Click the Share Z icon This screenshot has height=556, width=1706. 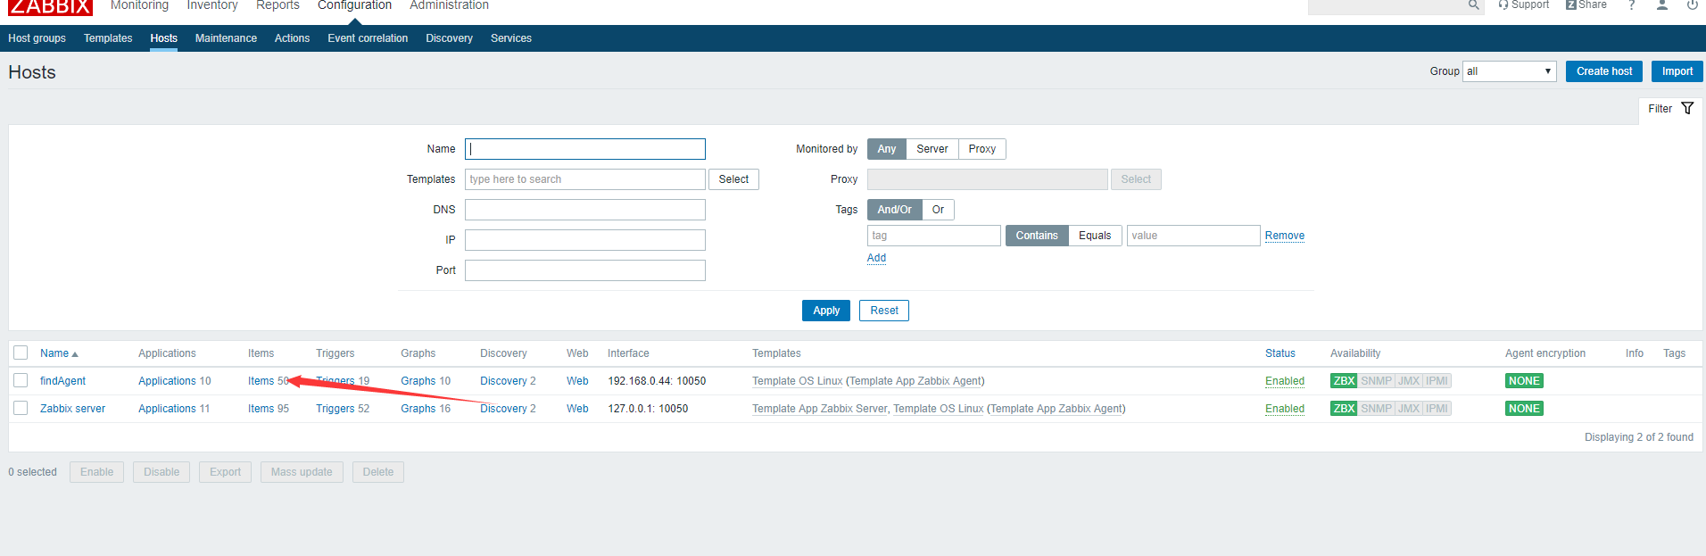pos(1570,5)
